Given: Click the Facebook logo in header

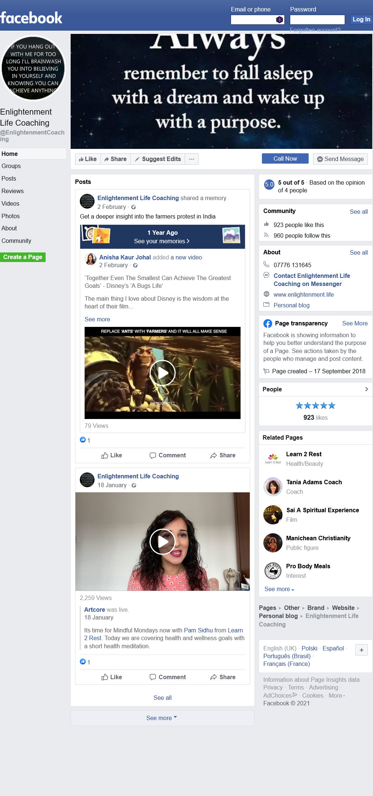Looking at the screenshot, I should tap(31, 18).
